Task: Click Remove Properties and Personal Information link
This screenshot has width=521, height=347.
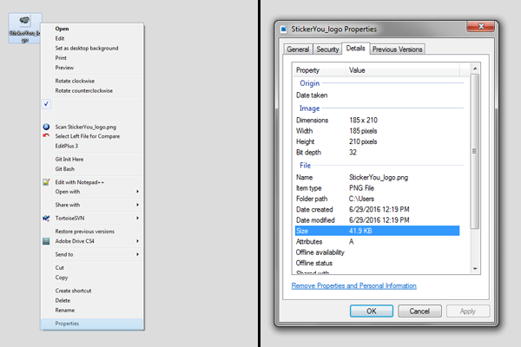Action: pyautogui.click(x=353, y=285)
